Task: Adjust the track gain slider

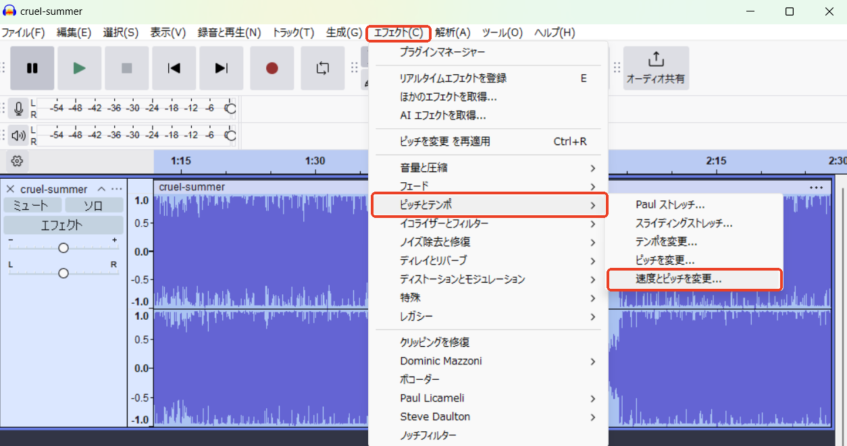Action: pyautogui.click(x=63, y=248)
